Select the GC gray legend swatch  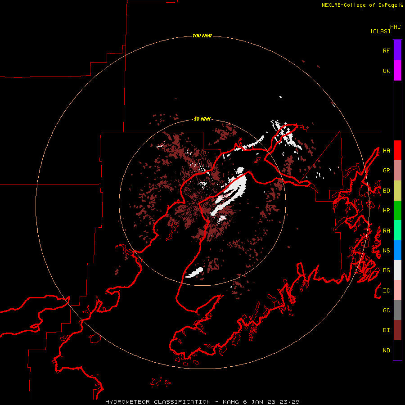pyautogui.click(x=397, y=310)
